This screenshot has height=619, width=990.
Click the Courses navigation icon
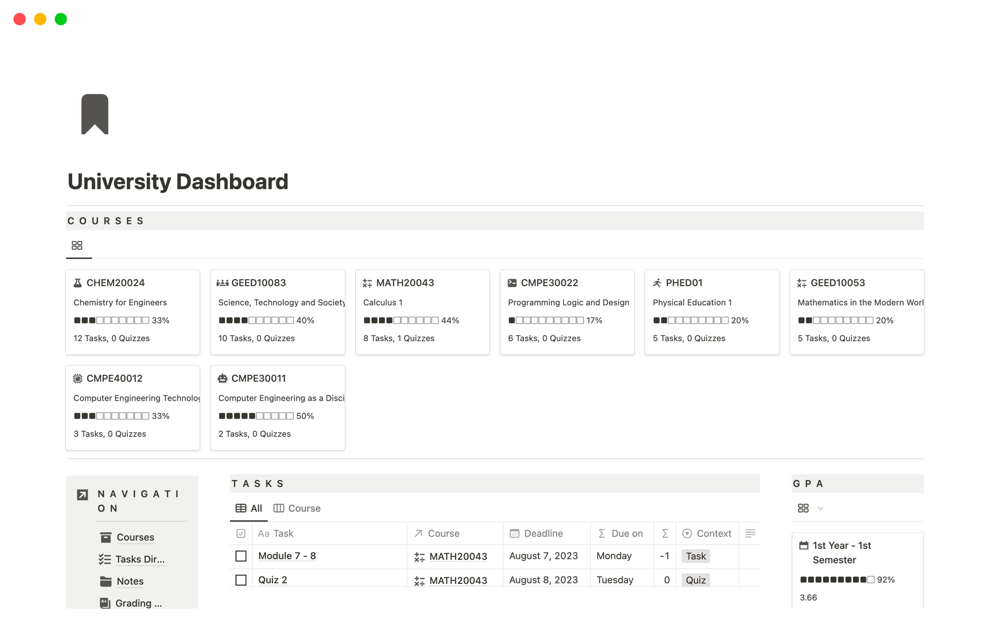[x=106, y=536]
